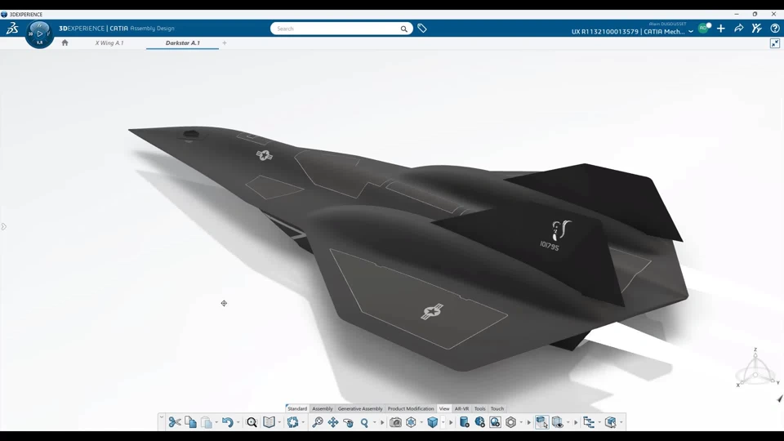Open the dropdown arrow next to Undo
The image size is (784, 441).
click(238, 423)
